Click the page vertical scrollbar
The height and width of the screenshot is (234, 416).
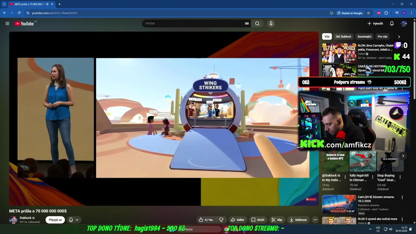point(414,60)
